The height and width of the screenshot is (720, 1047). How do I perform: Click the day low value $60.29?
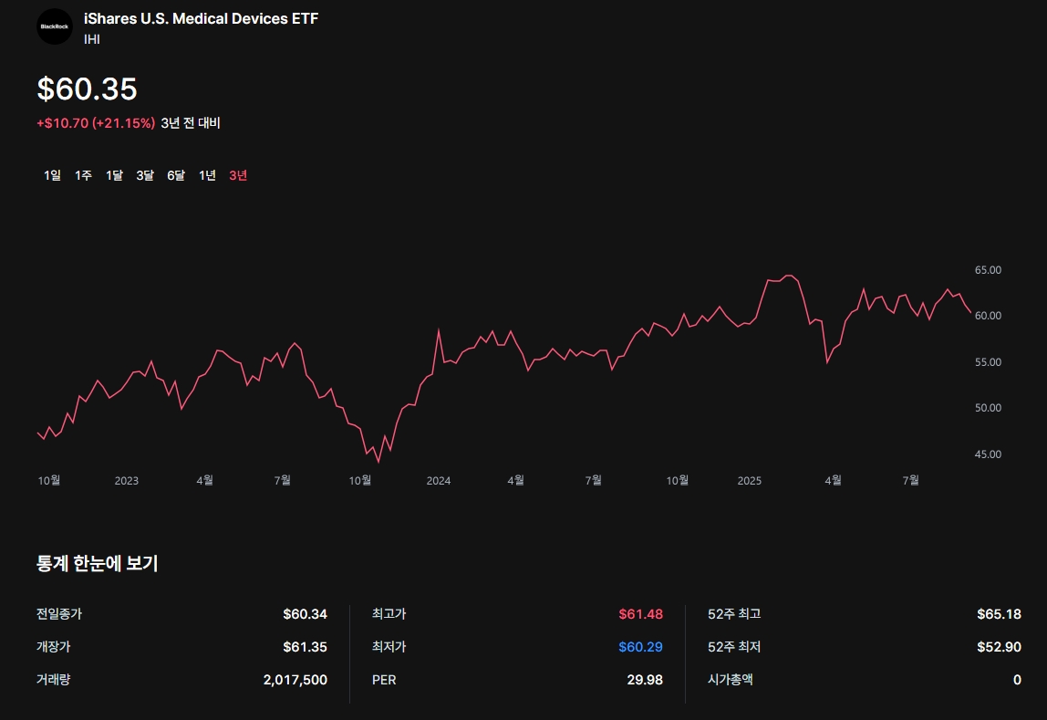click(641, 646)
